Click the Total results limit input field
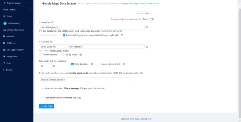This screenshot has width=241, height=122. (45, 66)
